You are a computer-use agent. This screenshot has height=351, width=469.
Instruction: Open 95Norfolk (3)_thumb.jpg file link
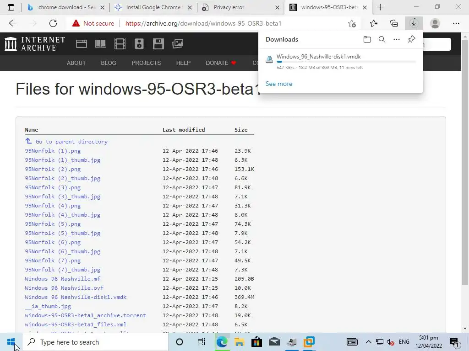pyautogui.click(x=62, y=197)
